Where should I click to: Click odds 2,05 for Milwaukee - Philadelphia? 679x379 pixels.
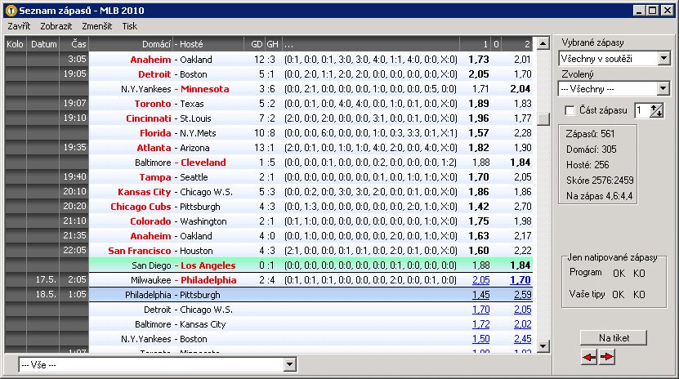coord(480,280)
